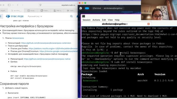The width and height of the screenshot is (177, 99).
Task: Click the "Is this ok [y/N]: y" line
Action: (95, 50)
